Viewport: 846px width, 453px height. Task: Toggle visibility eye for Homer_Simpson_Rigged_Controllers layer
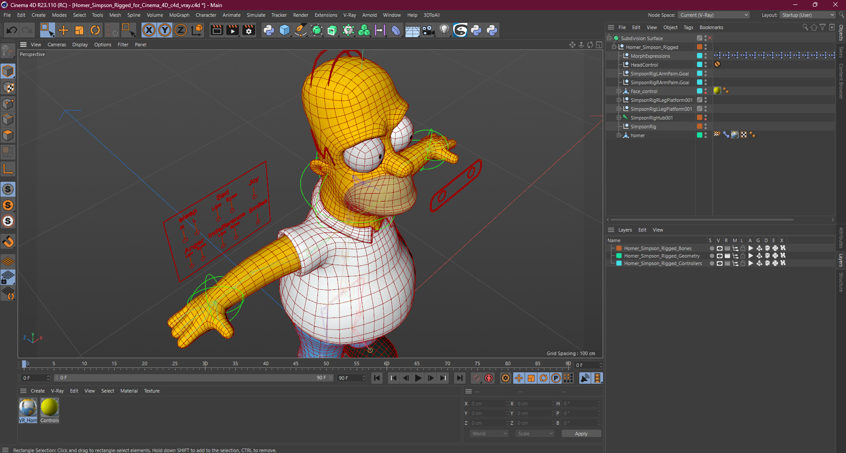click(x=719, y=263)
